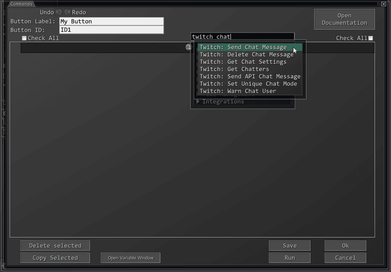
Task: Click the round clipboard icon beside search results
Action: [x=189, y=47]
